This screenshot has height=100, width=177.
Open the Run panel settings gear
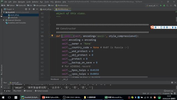[x=172, y=82]
